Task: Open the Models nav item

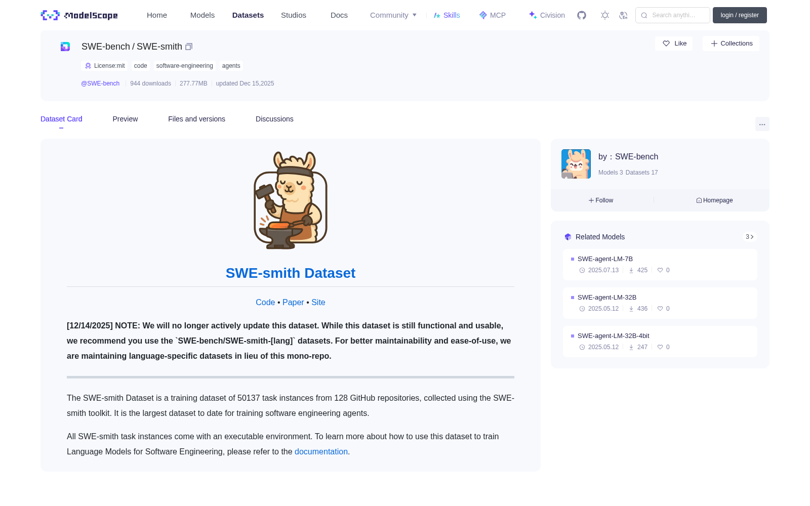Action: (202, 15)
